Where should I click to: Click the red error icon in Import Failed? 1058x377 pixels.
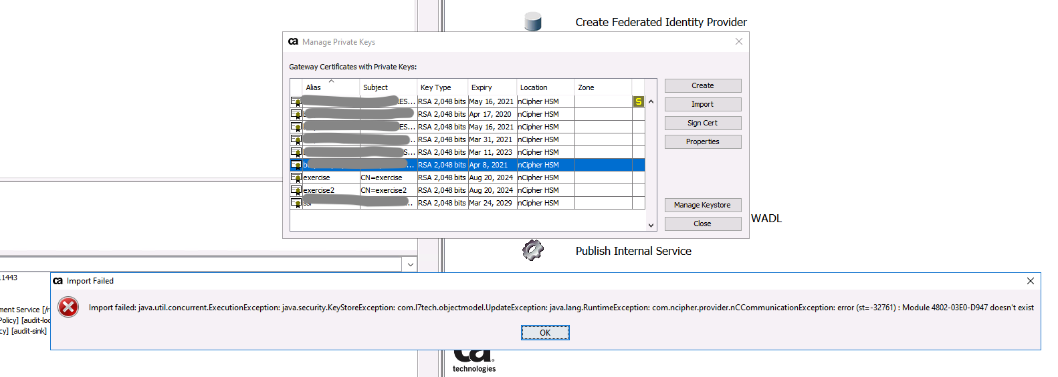point(68,307)
